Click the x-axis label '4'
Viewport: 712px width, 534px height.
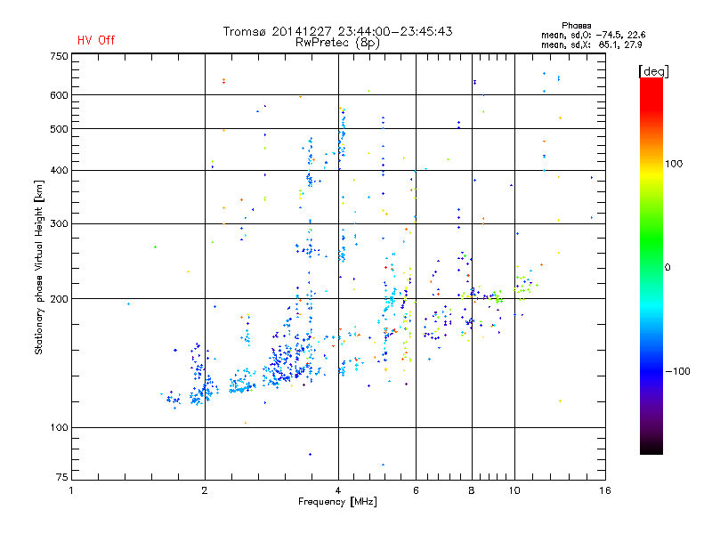[338, 490]
